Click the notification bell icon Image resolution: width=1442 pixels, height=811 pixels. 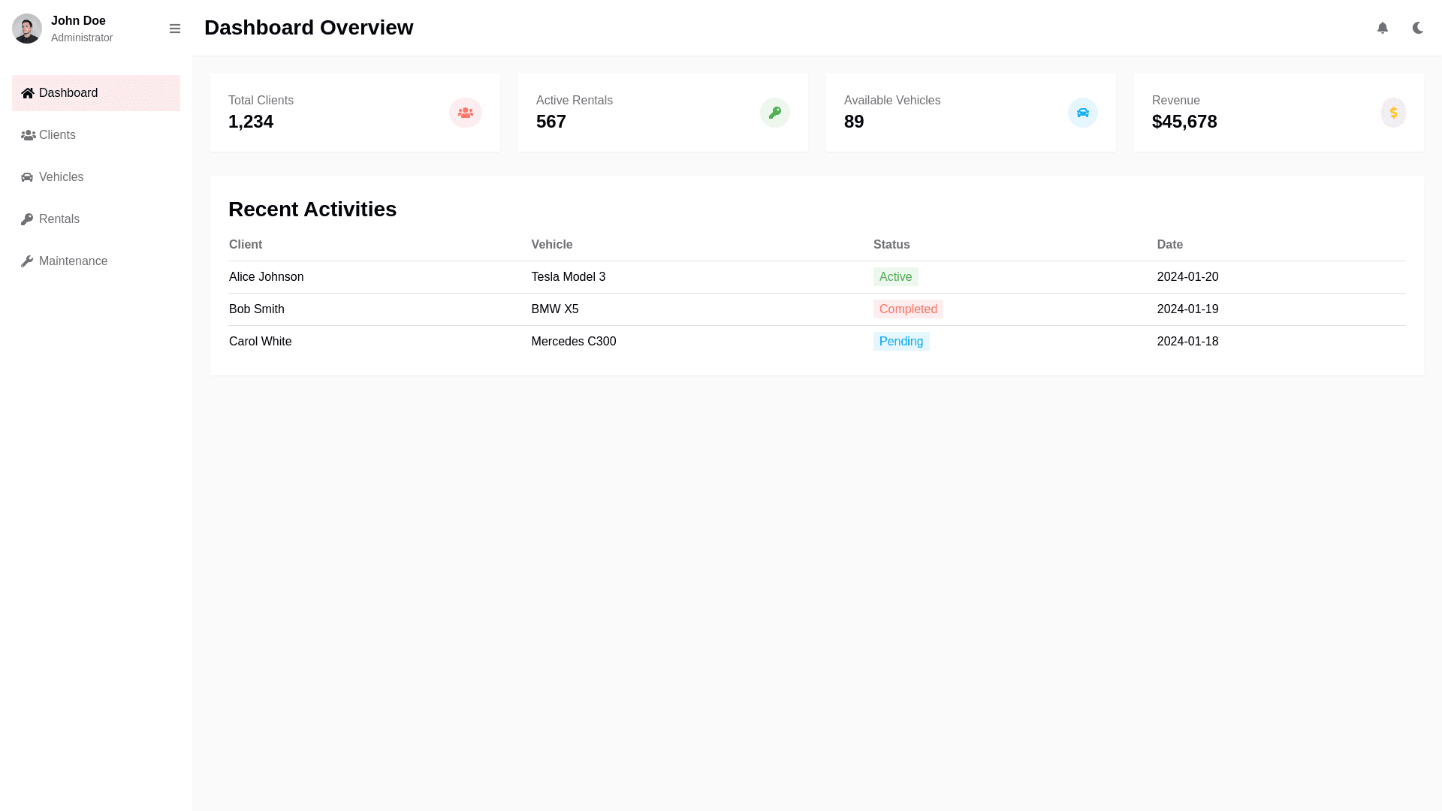point(1382,28)
